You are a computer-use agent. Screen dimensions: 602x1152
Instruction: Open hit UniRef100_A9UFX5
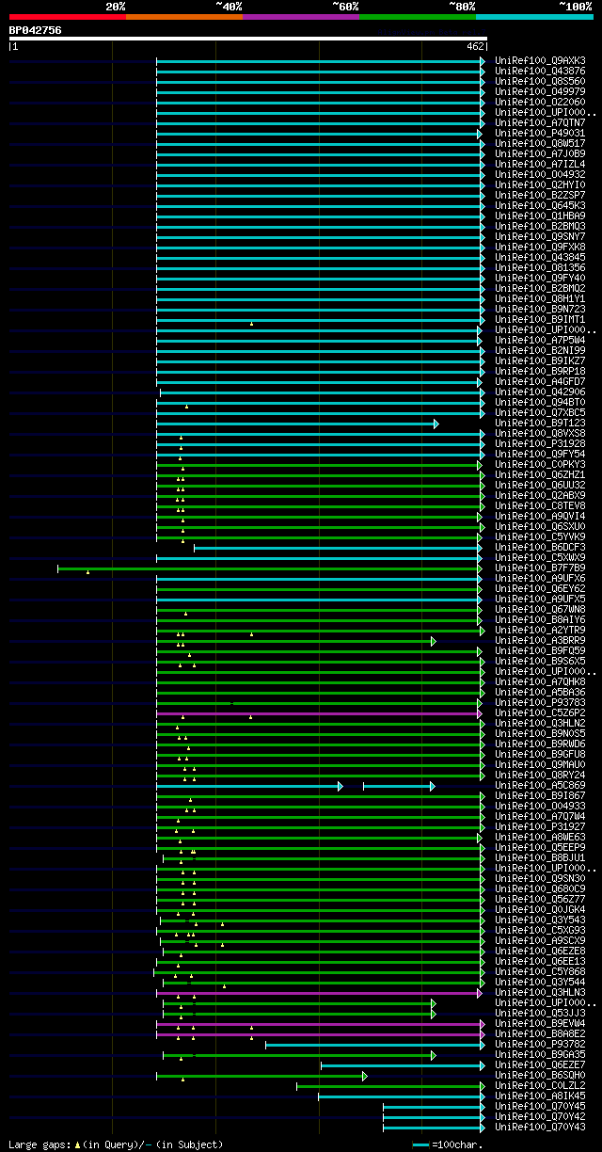coord(540,599)
